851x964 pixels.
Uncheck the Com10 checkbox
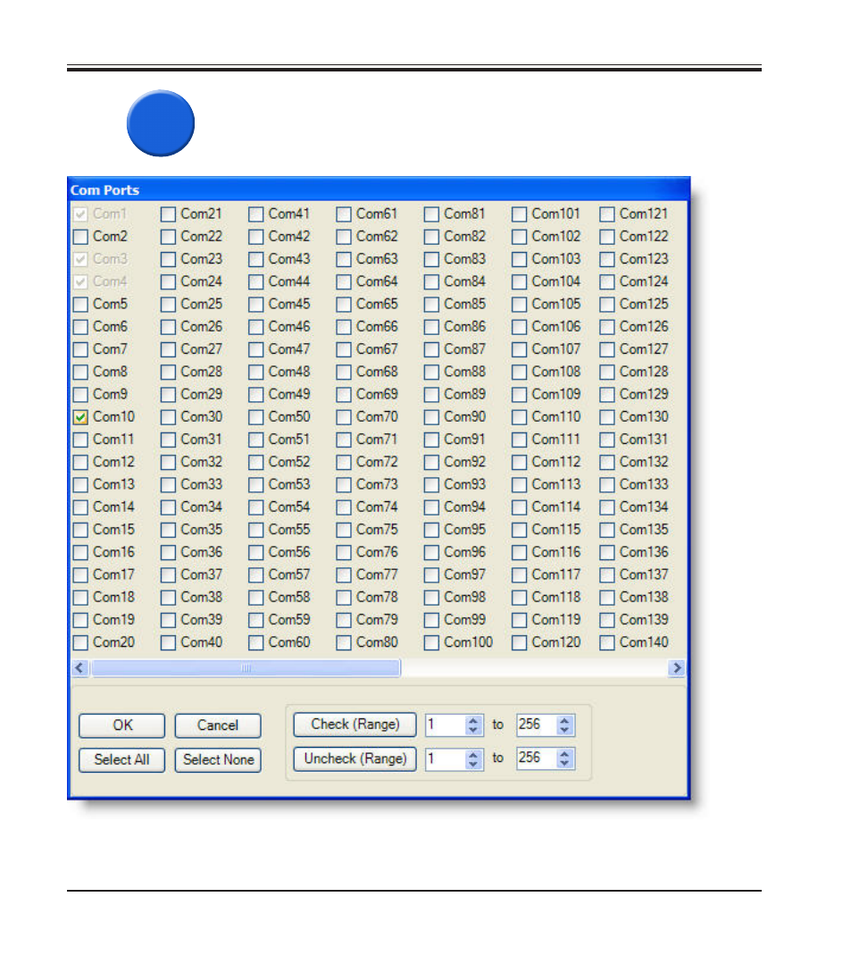pyautogui.click(x=80, y=417)
